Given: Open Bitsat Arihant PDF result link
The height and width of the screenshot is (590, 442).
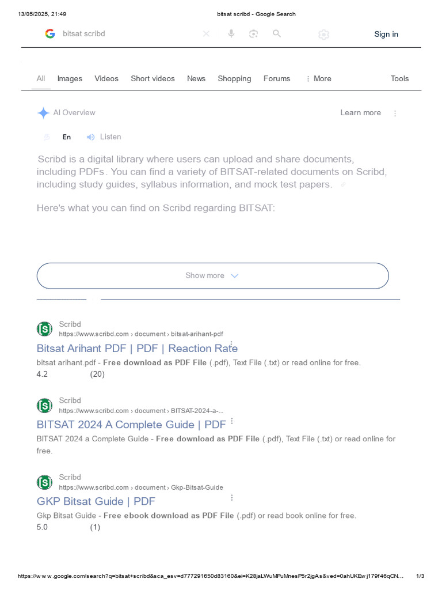Looking at the screenshot, I should pyautogui.click(x=137, y=349).
